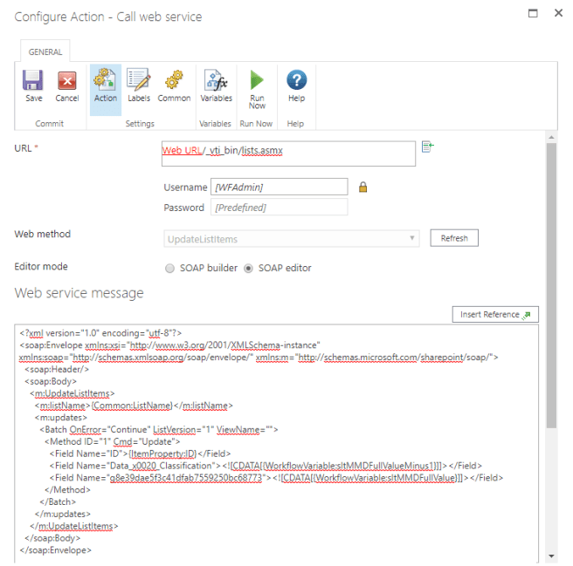Click the closing </Batch> tag line
The height and width of the screenshot is (566, 573).
tap(58, 501)
